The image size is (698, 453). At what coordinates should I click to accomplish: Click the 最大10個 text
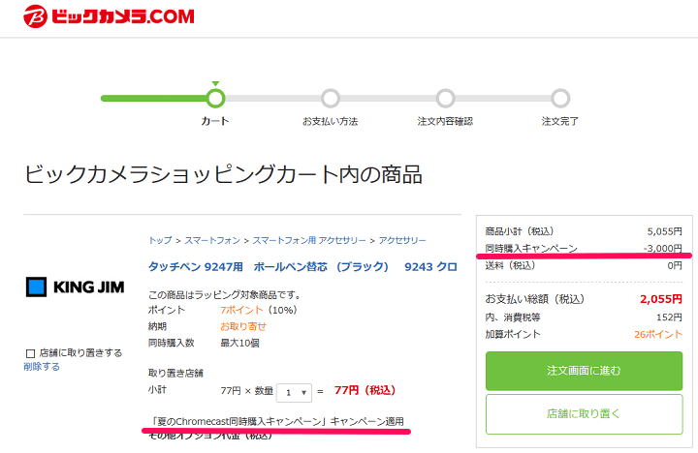coord(240,343)
